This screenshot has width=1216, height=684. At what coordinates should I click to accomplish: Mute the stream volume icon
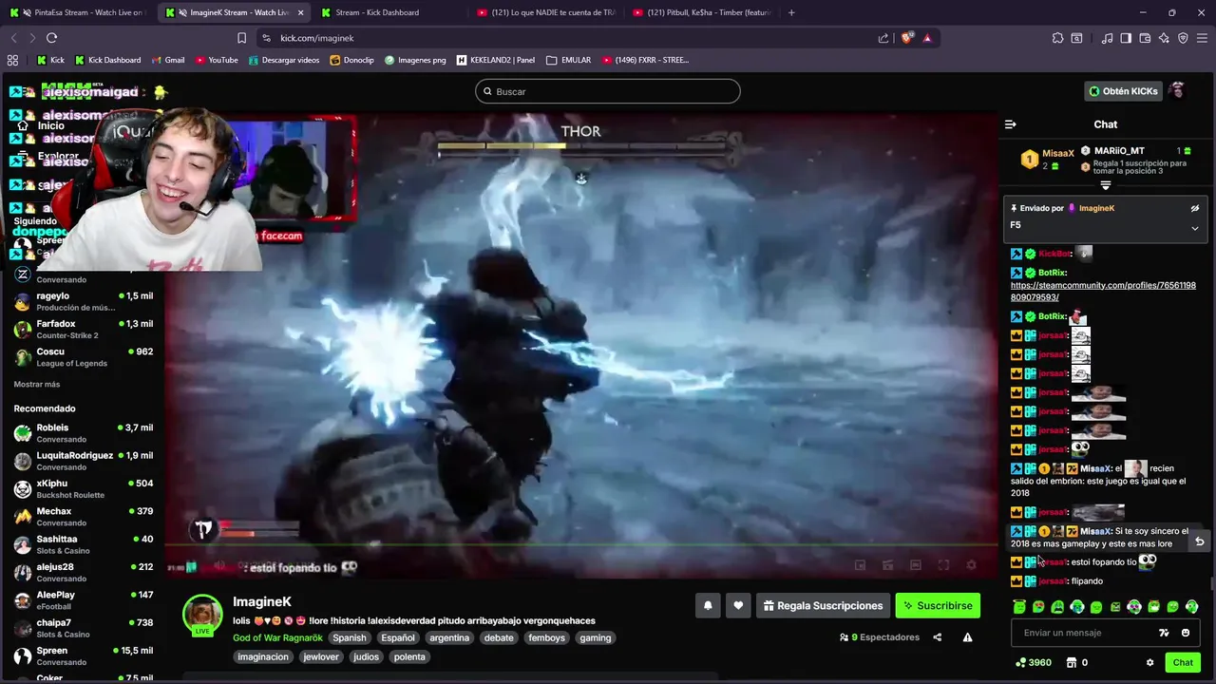(x=219, y=566)
